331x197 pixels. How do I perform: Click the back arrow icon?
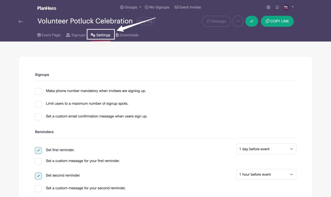21,21
